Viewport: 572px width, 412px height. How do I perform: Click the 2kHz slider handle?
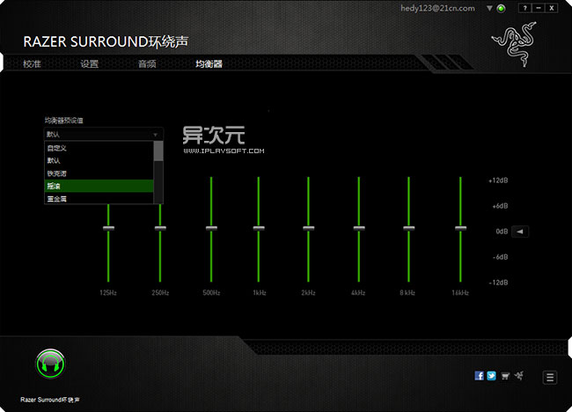pyautogui.click(x=308, y=228)
